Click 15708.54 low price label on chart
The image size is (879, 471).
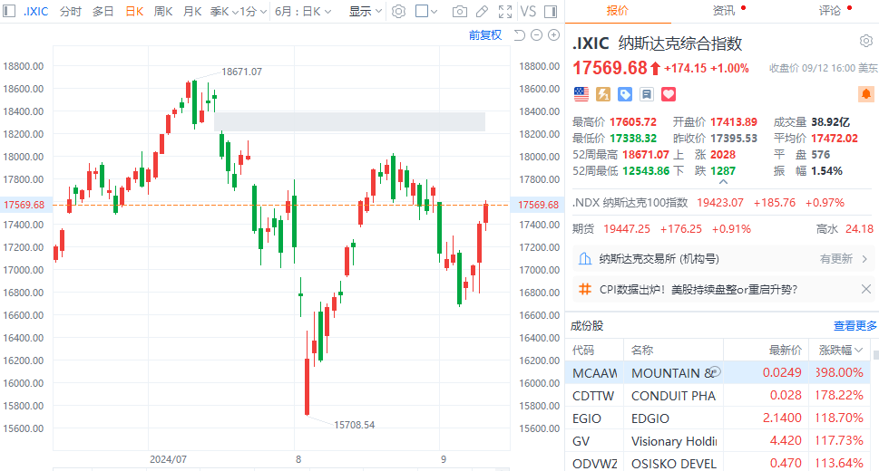(355, 425)
